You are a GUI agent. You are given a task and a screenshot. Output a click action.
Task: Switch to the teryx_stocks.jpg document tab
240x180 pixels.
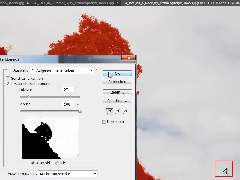(x=12, y=3)
